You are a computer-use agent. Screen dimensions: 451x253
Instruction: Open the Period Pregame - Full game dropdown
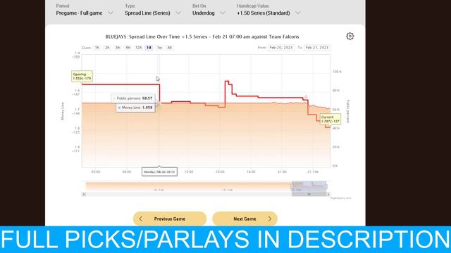(x=85, y=13)
